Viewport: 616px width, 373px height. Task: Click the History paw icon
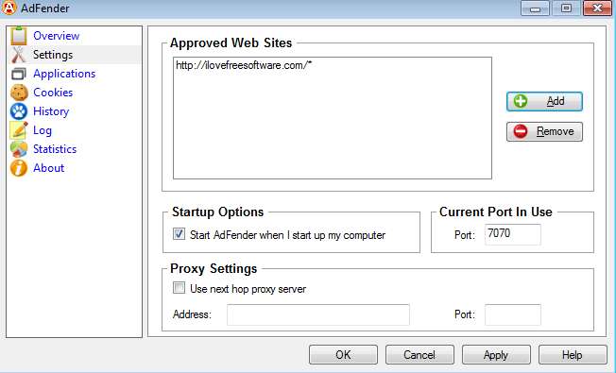pyautogui.click(x=19, y=111)
